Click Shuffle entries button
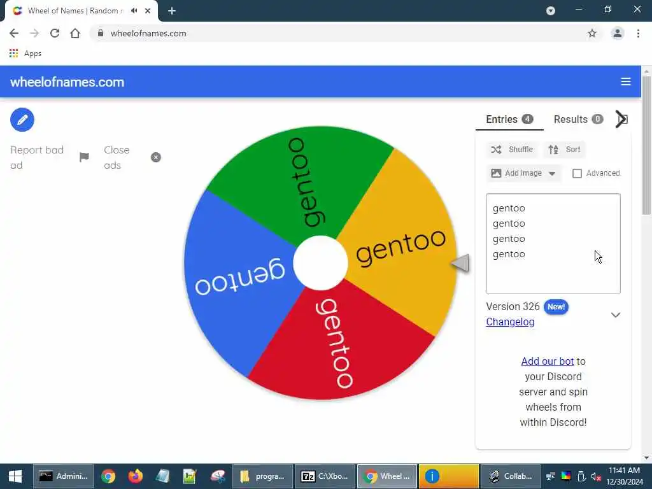This screenshot has width=652, height=489. coord(512,149)
